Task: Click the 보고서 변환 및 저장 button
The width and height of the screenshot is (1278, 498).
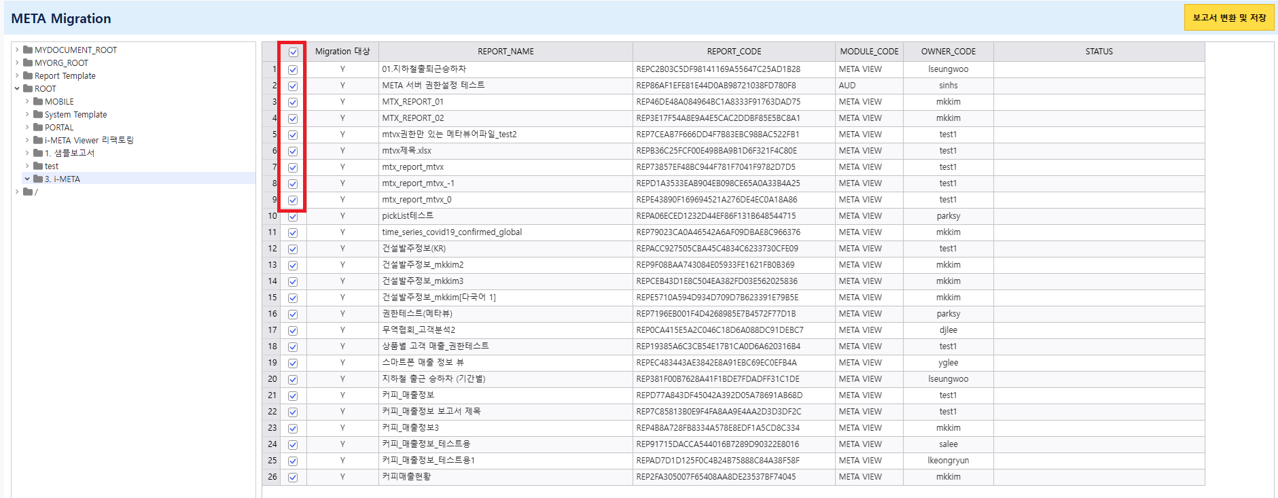Action: tap(1228, 18)
